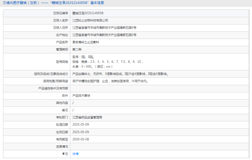Click the 备注 label
252x160 pixels.
tap(65, 110)
